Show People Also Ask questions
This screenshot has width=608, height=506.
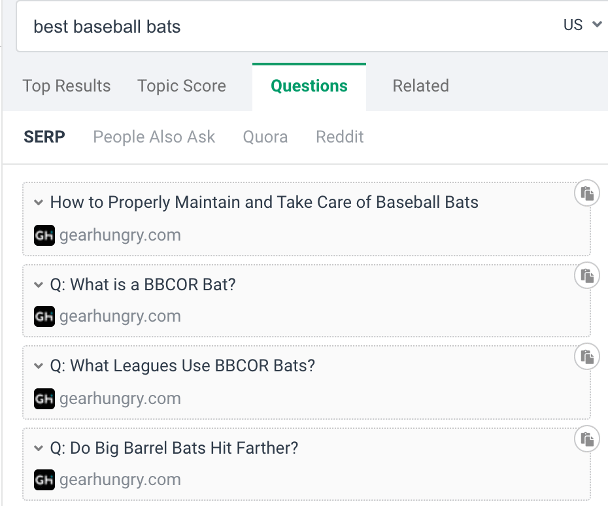154,137
